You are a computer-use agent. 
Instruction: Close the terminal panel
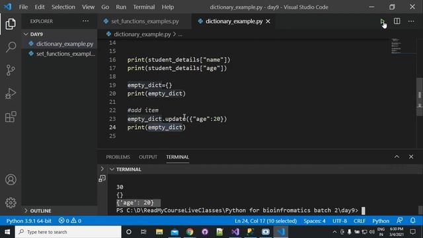411,157
